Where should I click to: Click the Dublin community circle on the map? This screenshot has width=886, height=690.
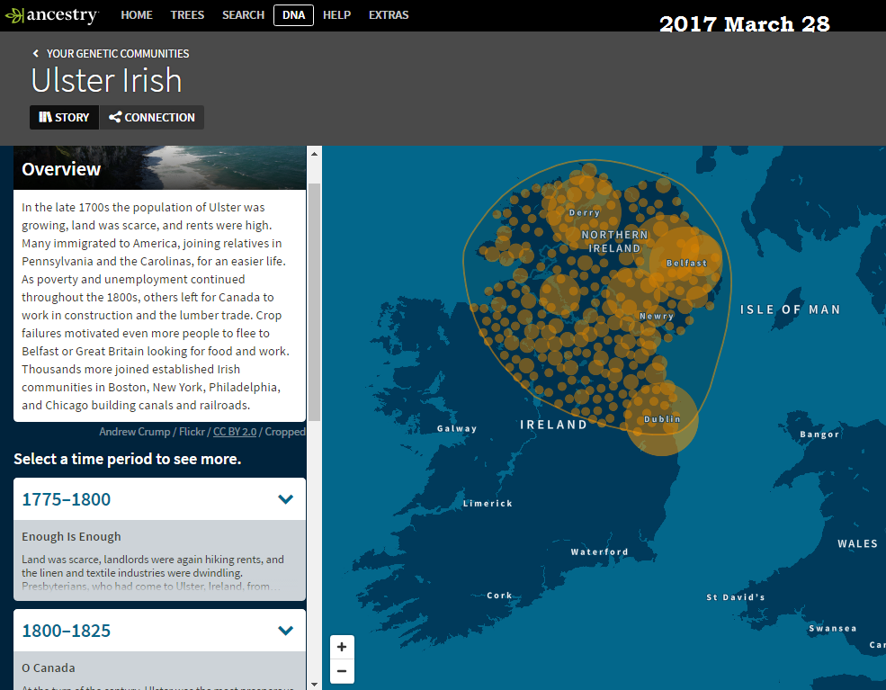(x=663, y=419)
